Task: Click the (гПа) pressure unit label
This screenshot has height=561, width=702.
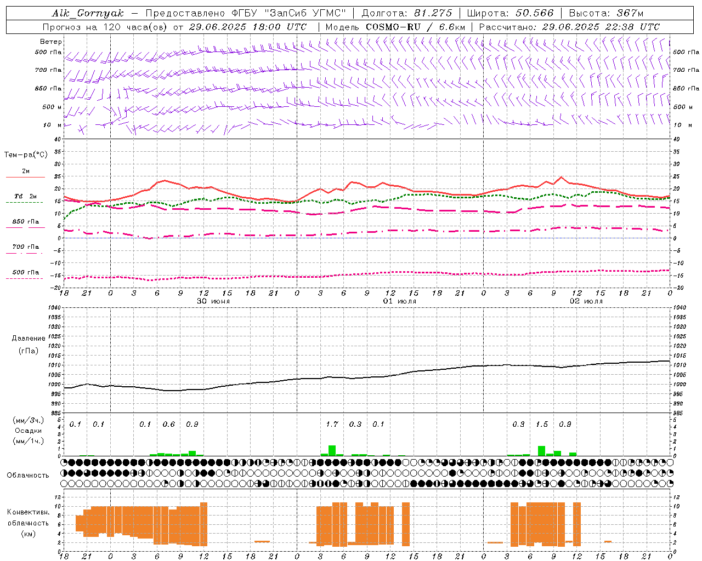Action: (29, 351)
